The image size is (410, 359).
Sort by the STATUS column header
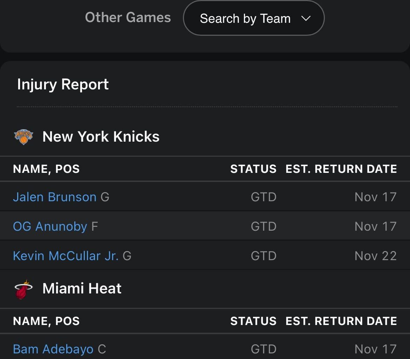point(253,169)
